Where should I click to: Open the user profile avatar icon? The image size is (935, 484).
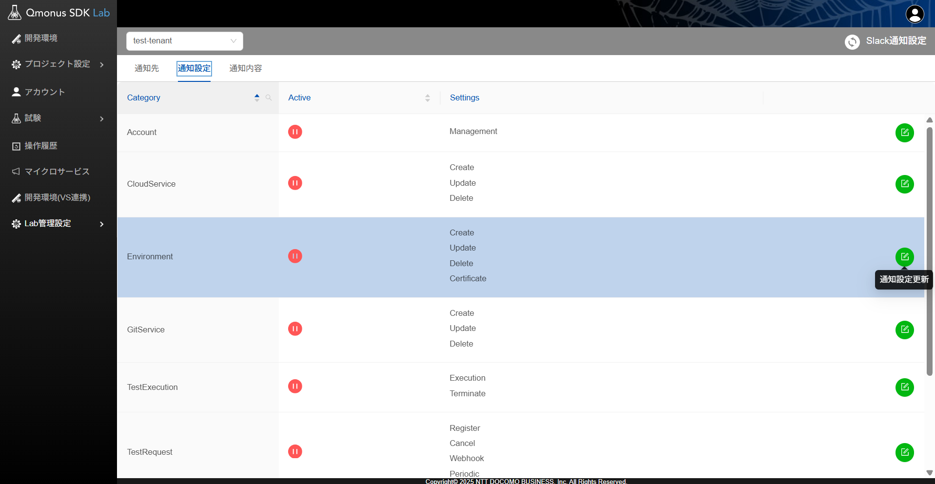click(x=915, y=14)
